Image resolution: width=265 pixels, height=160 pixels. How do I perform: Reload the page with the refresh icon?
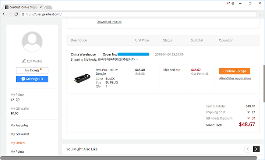coord(16,14)
